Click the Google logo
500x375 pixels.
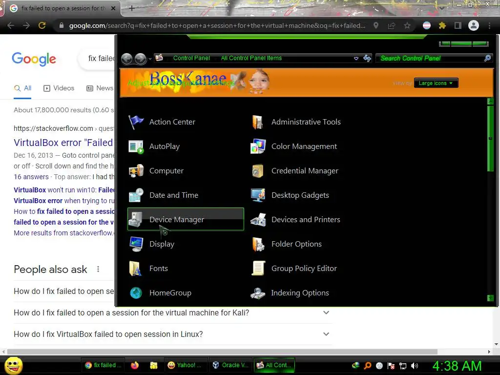[x=34, y=59]
